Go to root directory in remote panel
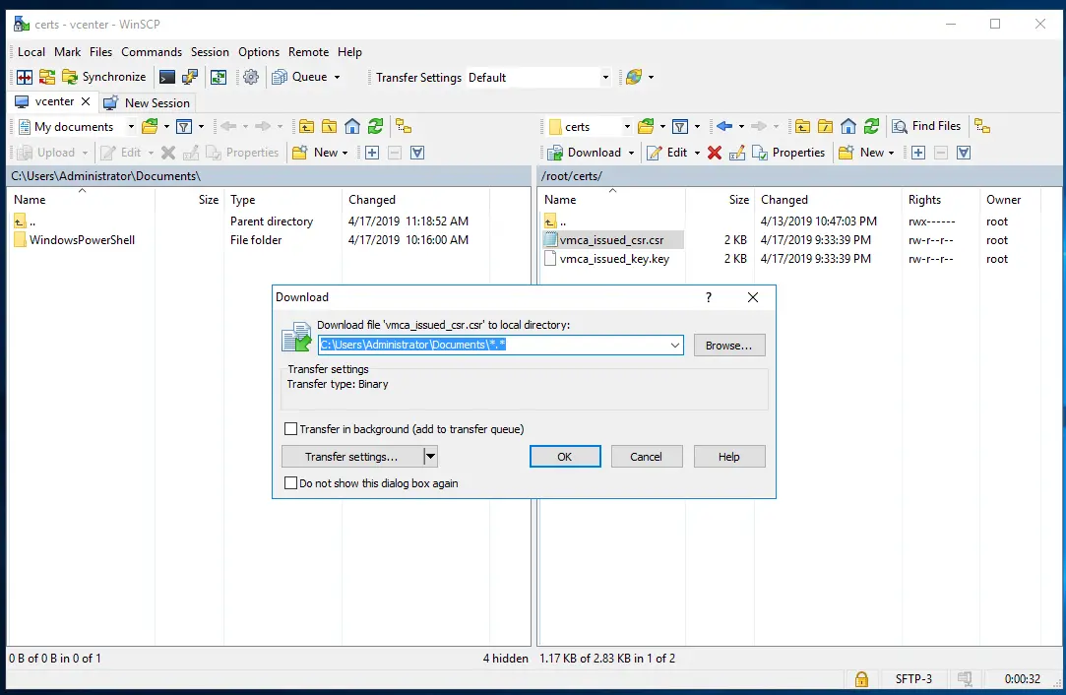The height and width of the screenshot is (695, 1066). [x=825, y=126]
